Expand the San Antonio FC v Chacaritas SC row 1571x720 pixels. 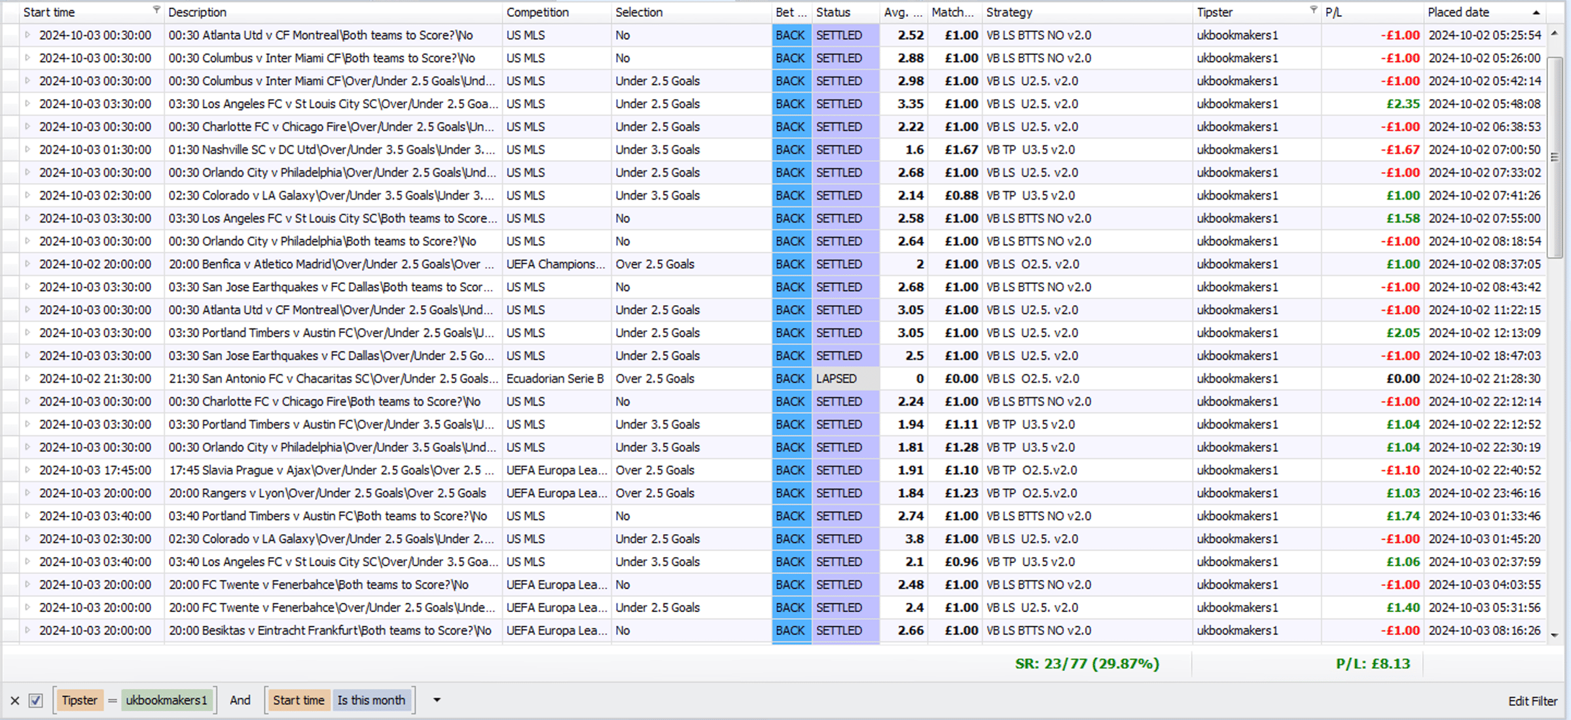pos(27,378)
